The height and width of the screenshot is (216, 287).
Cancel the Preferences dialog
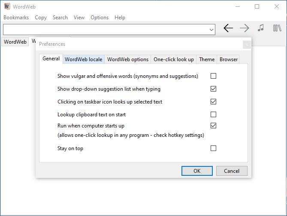click(232, 171)
